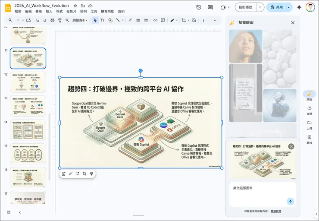Activate the paint format tool
Screen dimensions: 319x221
coord(60,20)
